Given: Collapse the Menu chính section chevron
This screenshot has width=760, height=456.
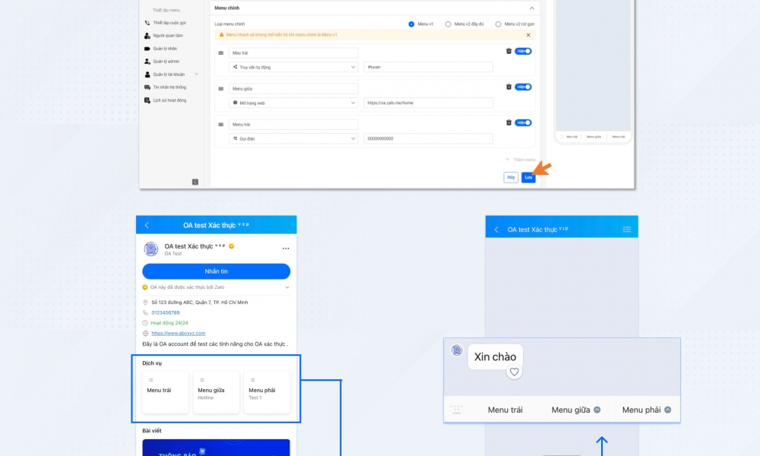Looking at the screenshot, I should 531,8.
